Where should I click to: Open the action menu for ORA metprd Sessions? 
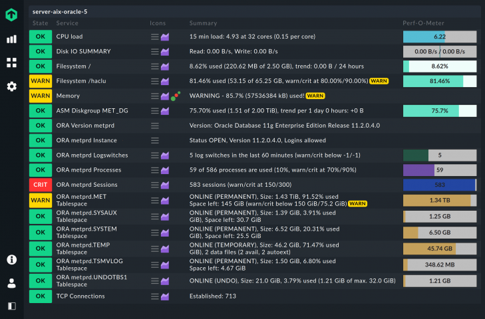pyautogui.click(x=154, y=185)
